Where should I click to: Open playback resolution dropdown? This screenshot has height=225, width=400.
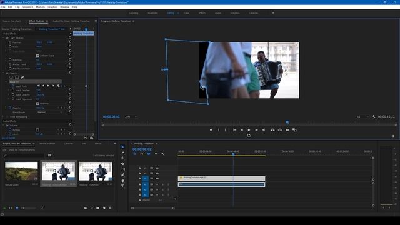tap(362, 117)
